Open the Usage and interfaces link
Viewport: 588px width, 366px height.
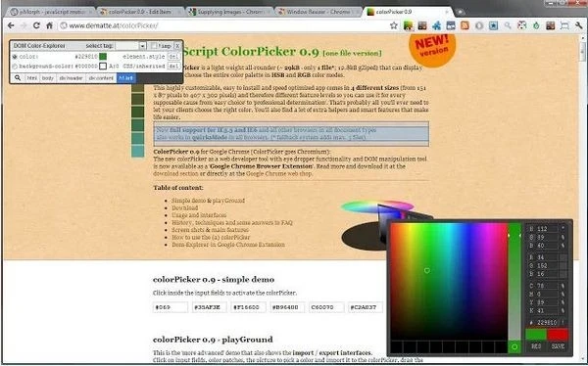[199, 215]
